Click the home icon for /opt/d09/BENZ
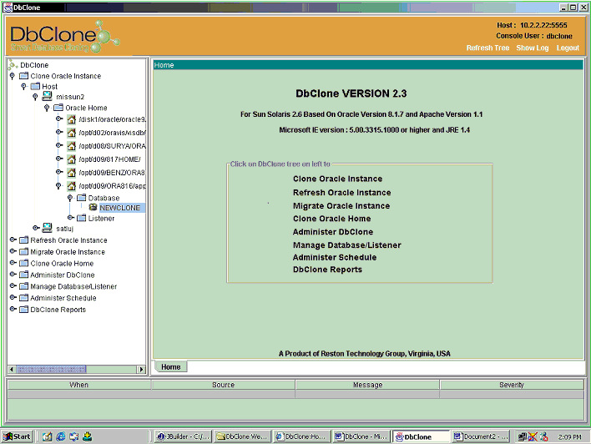The height and width of the screenshot is (444, 591). (72, 173)
